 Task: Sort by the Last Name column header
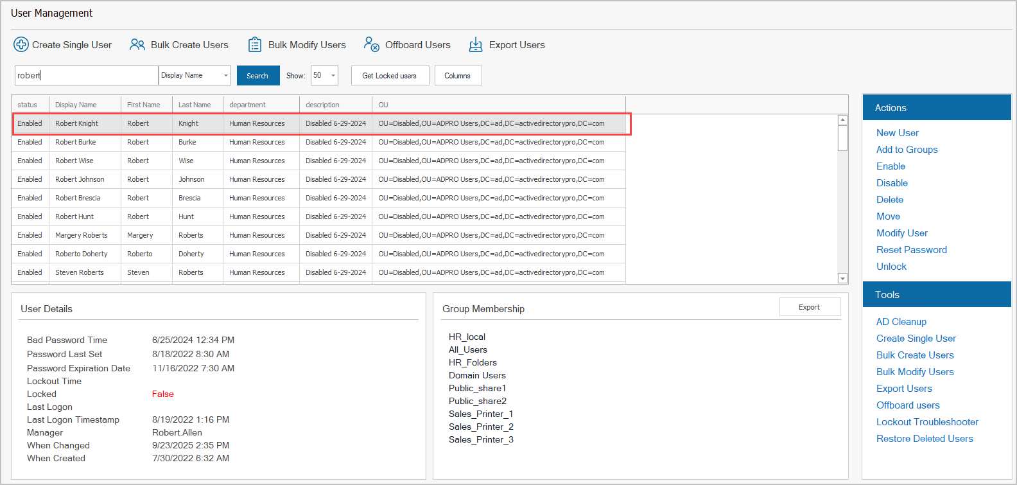pos(195,105)
